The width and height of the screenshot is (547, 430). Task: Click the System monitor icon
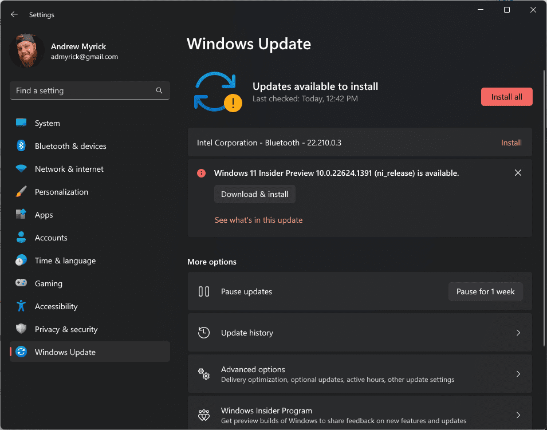click(x=21, y=123)
